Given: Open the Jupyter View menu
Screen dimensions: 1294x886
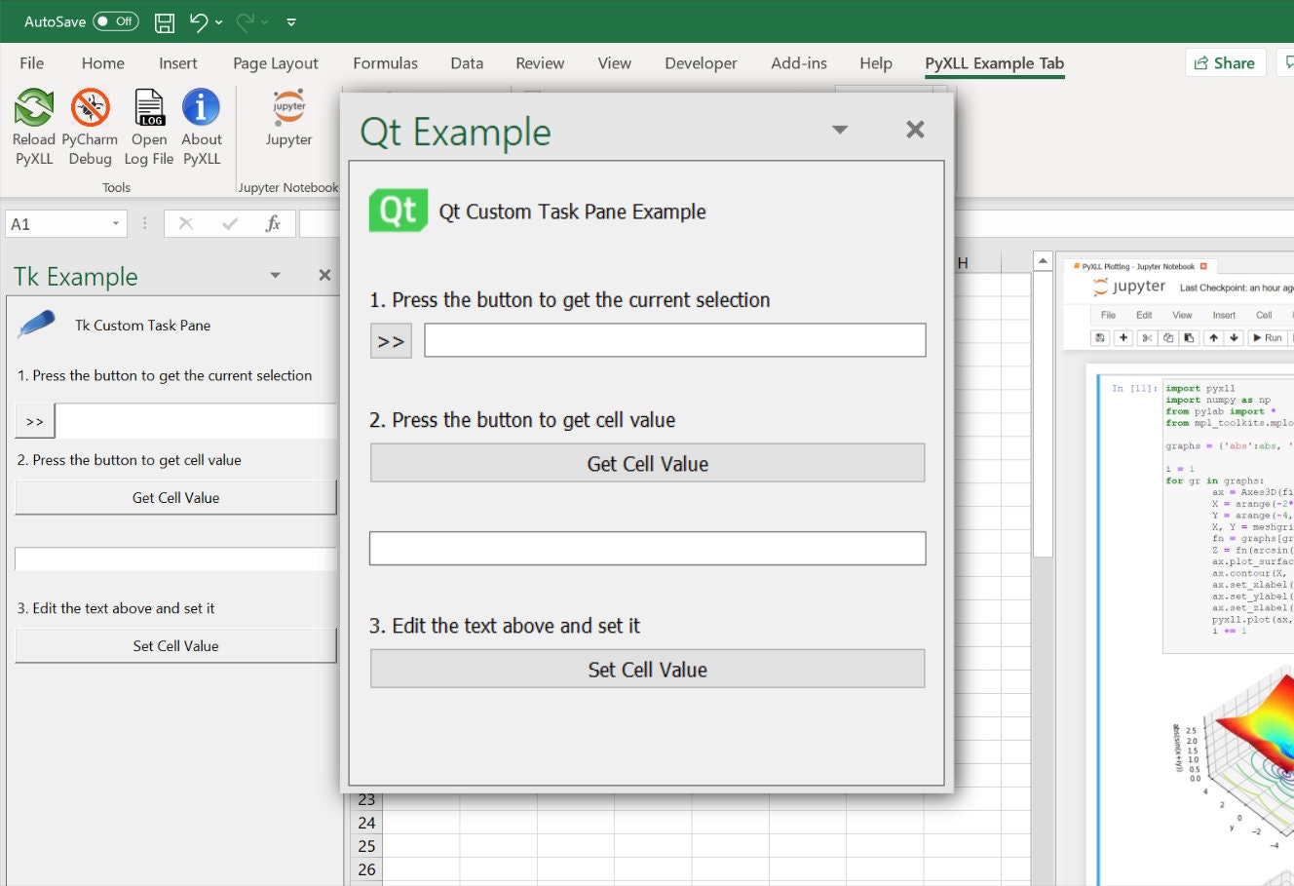Looking at the screenshot, I should [x=1182, y=315].
